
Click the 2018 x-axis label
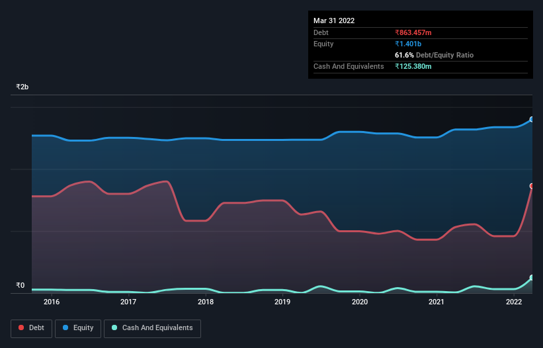pos(206,302)
